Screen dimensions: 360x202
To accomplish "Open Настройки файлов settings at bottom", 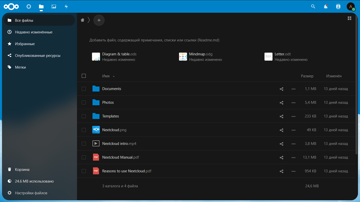I will point(31,193).
